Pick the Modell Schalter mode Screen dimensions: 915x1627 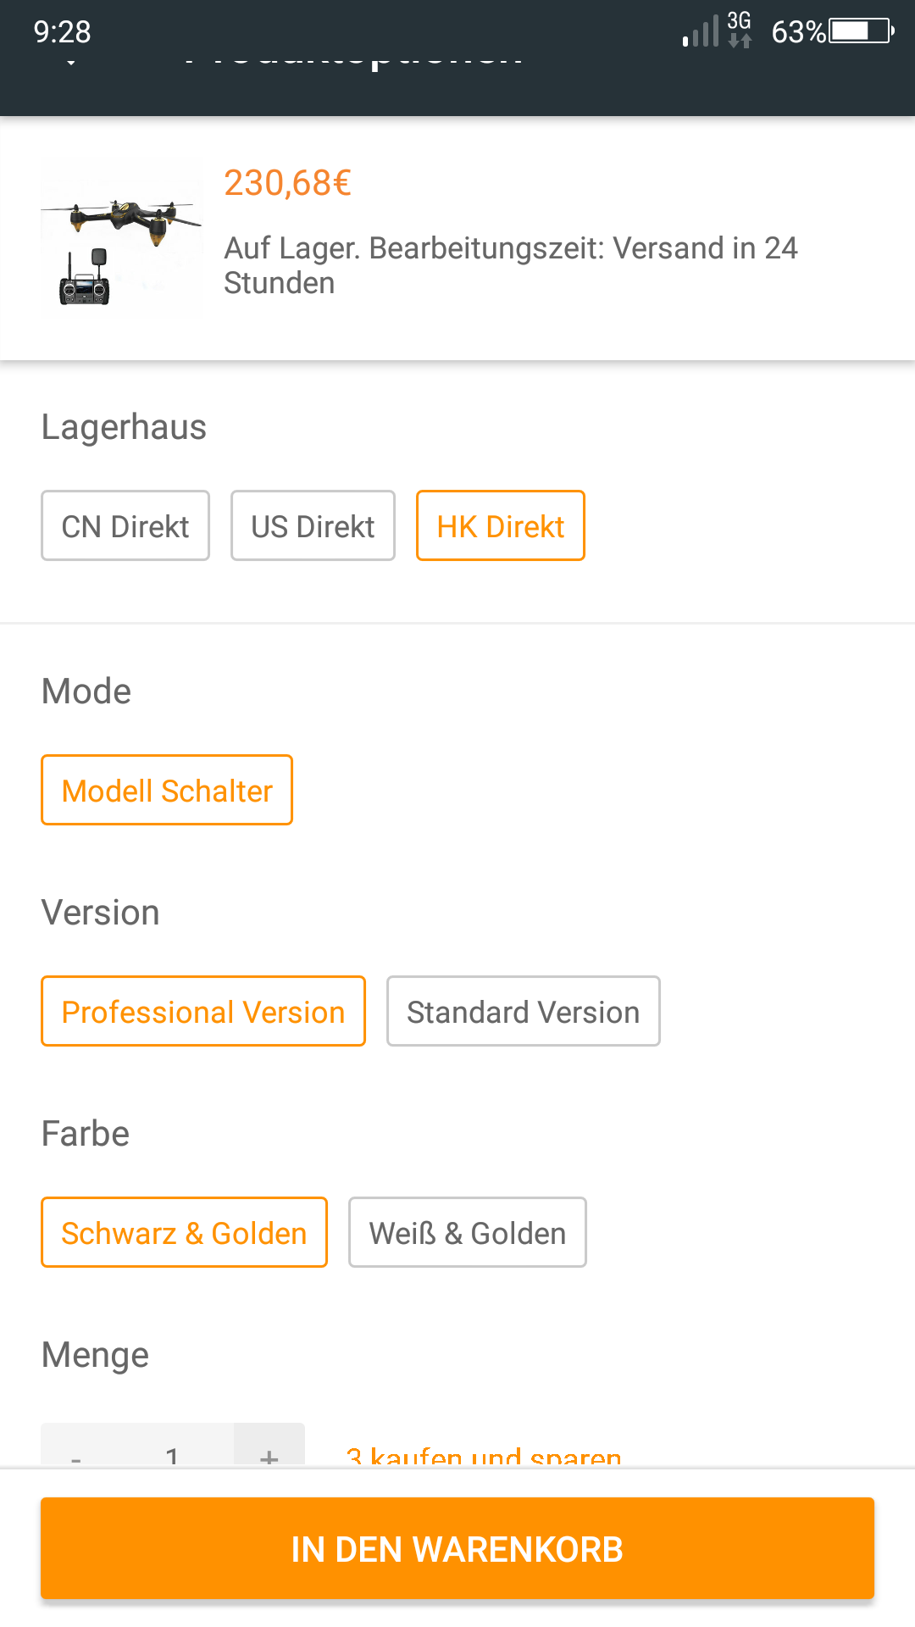pyautogui.click(x=167, y=790)
